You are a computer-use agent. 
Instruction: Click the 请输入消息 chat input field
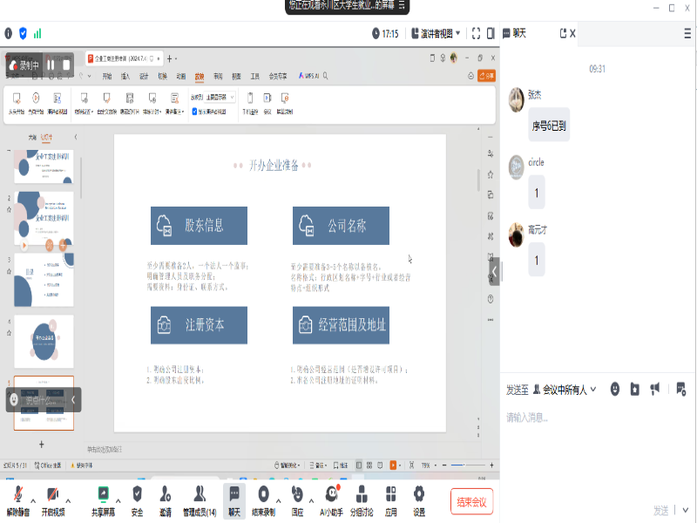[558, 417]
